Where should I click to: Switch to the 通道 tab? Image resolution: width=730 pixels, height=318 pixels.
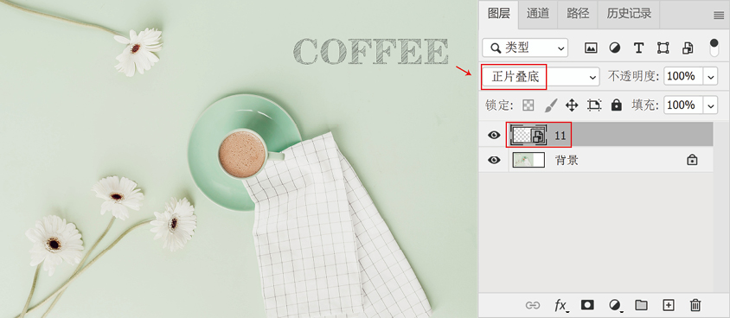(x=538, y=14)
